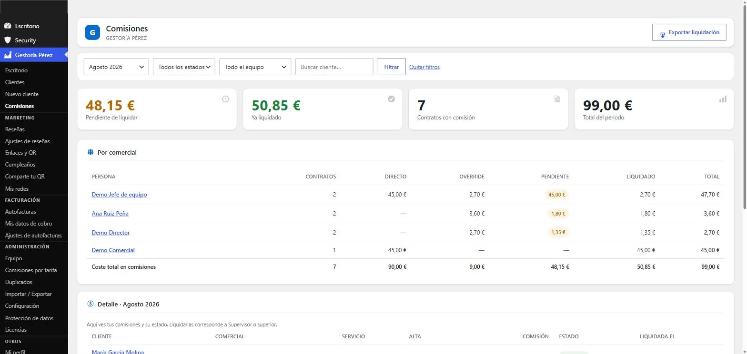Click the Gestoría Pérez chart icon

point(7,55)
